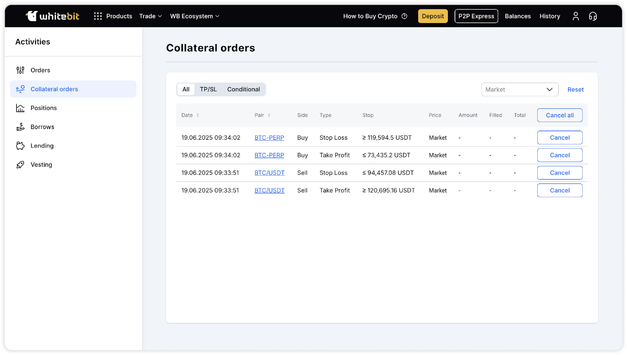This screenshot has width=627, height=355.
Task: Switch to the Conditional tab
Action: point(243,89)
